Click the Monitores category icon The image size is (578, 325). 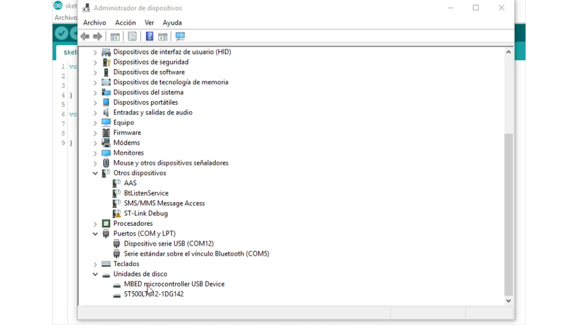pos(106,153)
